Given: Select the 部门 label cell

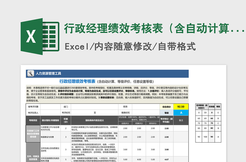Looking at the screenshot, I should (66, 107).
